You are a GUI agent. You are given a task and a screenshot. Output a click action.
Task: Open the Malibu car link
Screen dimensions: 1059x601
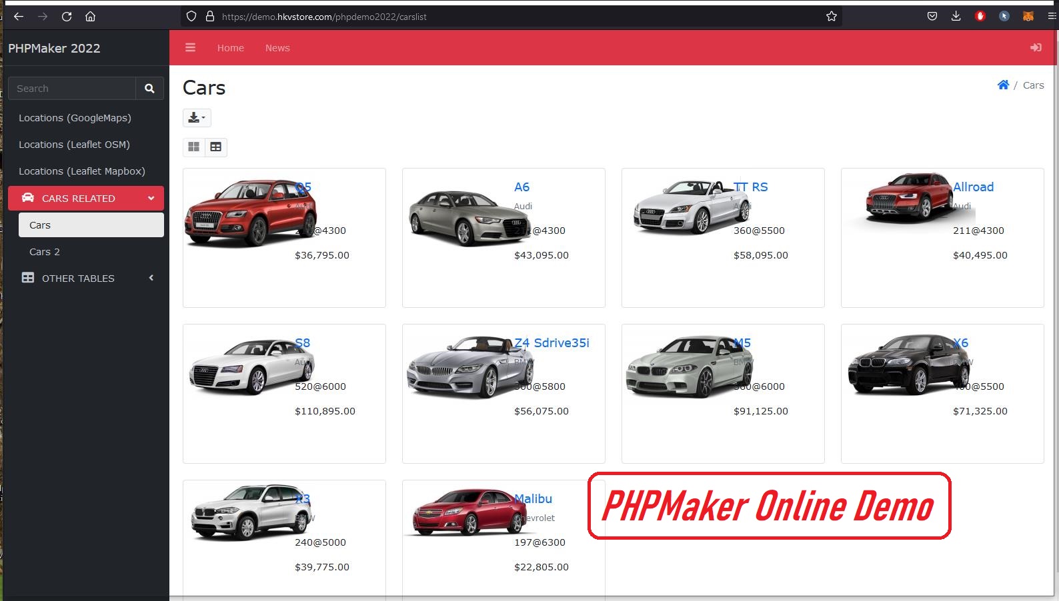click(x=533, y=499)
